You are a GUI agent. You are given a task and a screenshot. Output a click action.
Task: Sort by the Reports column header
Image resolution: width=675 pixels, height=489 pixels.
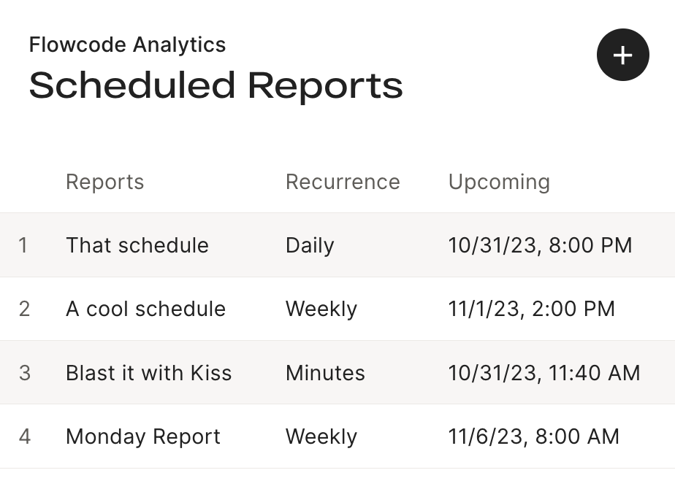104,182
